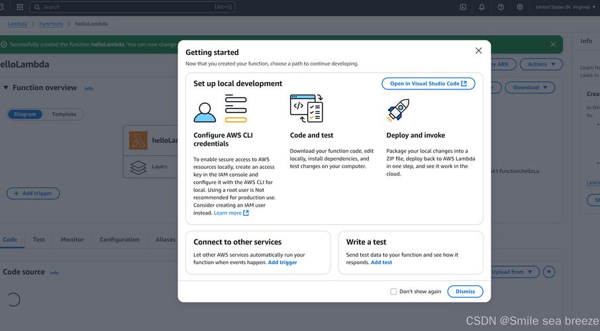The height and width of the screenshot is (331, 600).
Task: Click the Layers stack icon
Action: coord(138,167)
